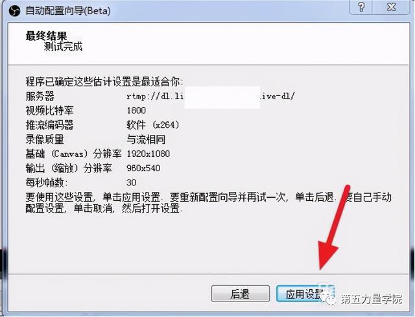
Task: Click the 960x540 output resolution value
Action: click(143, 168)
